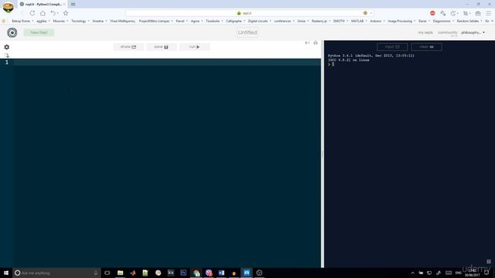Screen dimensions: 495x278
Task: Create a new repl with the green button
Action: pyautogui.click(x=39, y=32)
